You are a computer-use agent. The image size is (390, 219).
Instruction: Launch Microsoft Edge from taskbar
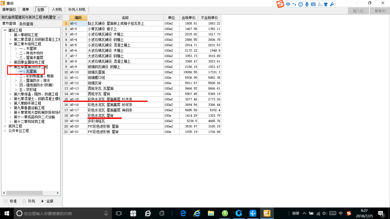[183, 213]
